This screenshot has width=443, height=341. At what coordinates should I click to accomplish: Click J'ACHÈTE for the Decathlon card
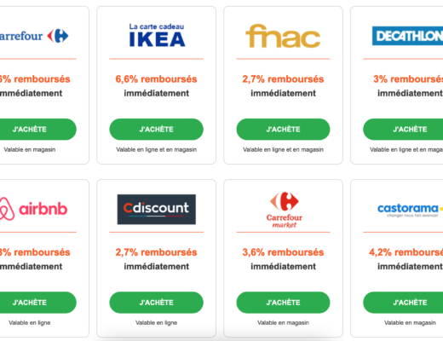[x=403, y=130]
